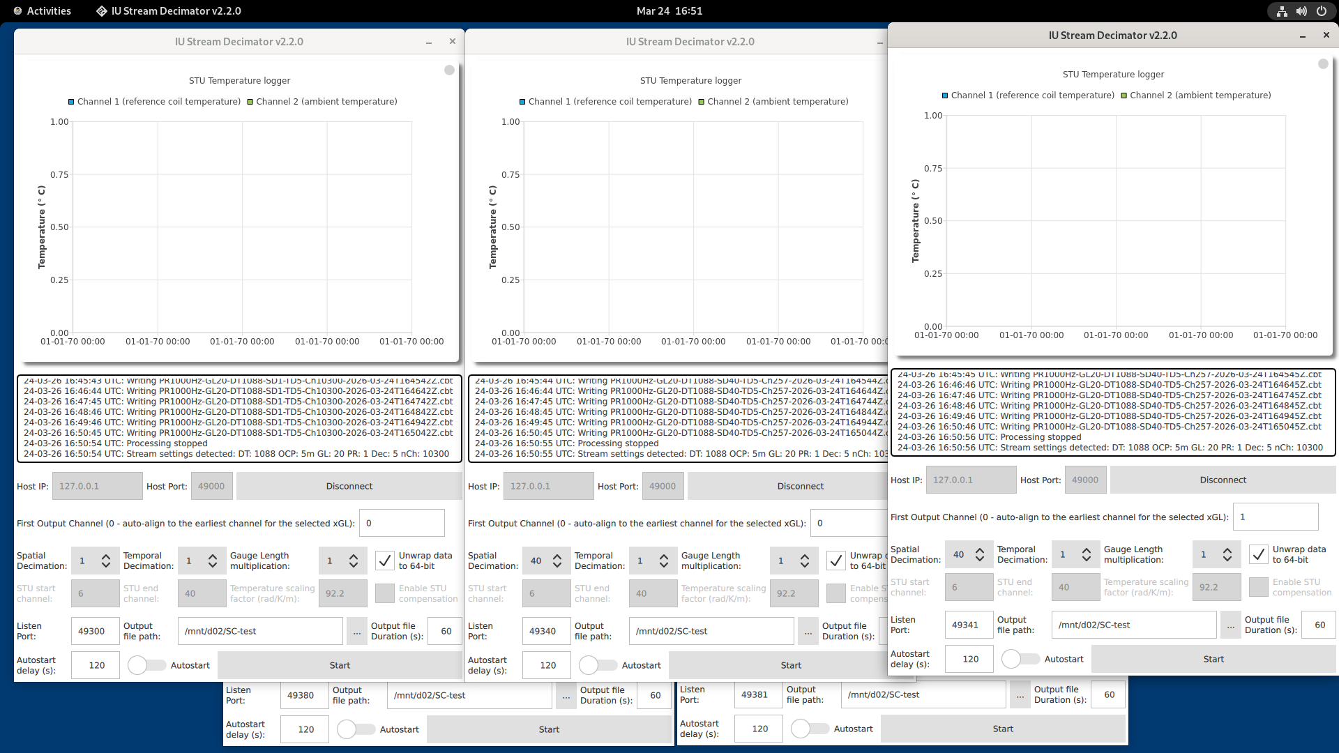
Task: Click the Channel 1 blue legend marker in left chart
Action: pos(71,102)
